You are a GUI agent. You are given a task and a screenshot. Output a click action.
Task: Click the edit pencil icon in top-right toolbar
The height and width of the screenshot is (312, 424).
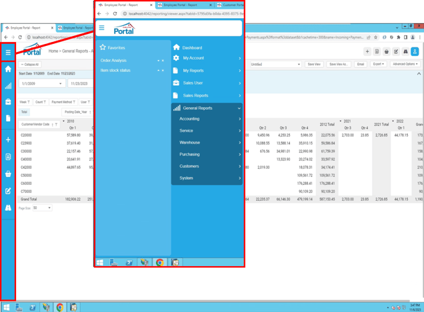click(x=396, y=51)
